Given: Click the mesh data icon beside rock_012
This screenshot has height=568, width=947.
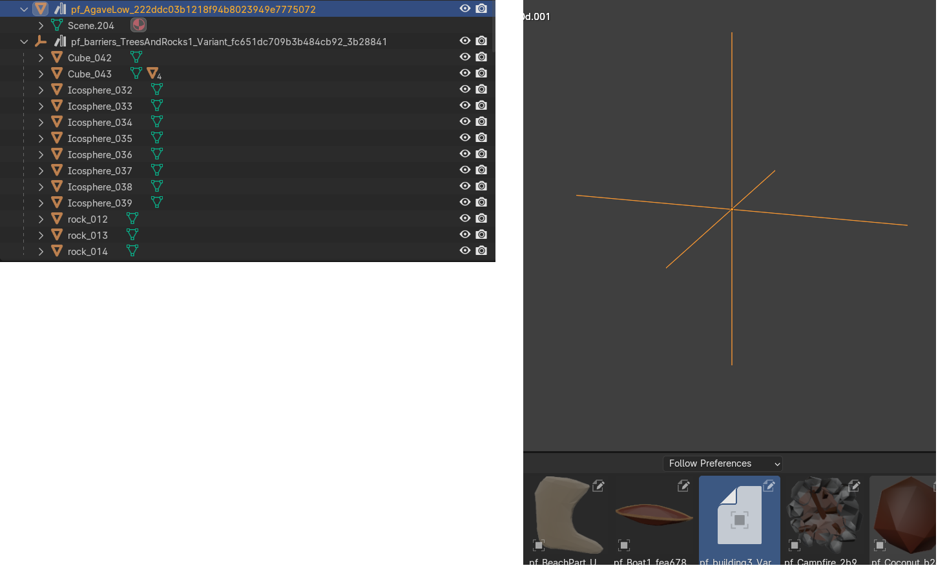Looking at the screenshot, I should [132, 218].
